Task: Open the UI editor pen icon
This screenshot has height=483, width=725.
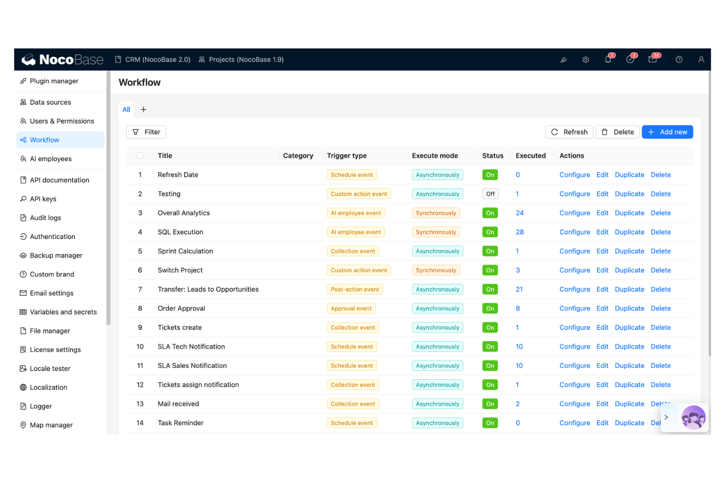Action: tap(563, 59)
